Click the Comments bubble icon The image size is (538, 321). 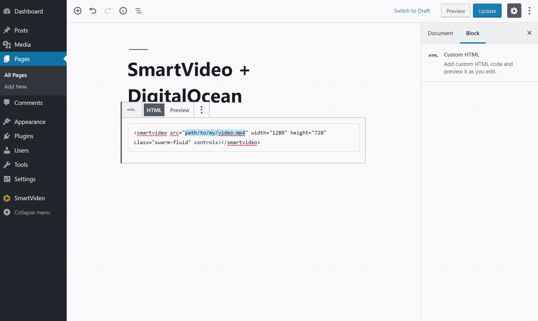(x=7, y=103)
